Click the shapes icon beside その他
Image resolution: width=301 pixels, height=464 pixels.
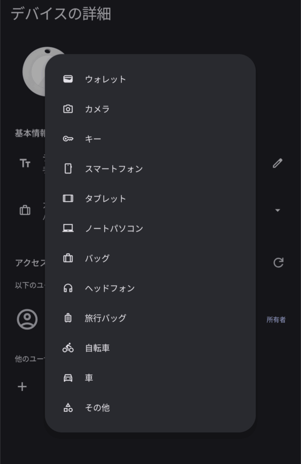point(68,408)
